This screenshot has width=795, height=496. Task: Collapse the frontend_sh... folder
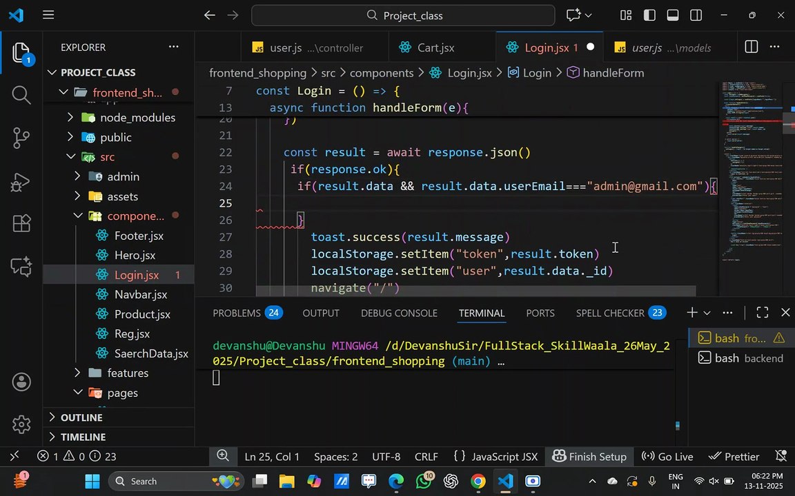[119, 92]
